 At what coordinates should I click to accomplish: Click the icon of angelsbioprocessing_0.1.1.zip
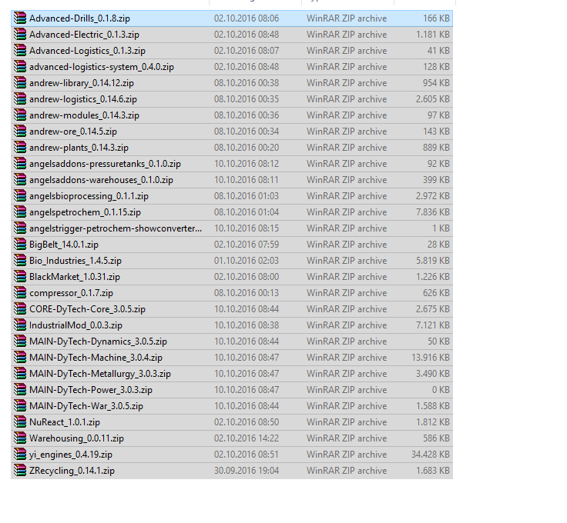[20, 196]
